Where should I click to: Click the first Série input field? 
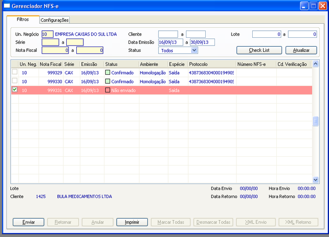[50, 42]
